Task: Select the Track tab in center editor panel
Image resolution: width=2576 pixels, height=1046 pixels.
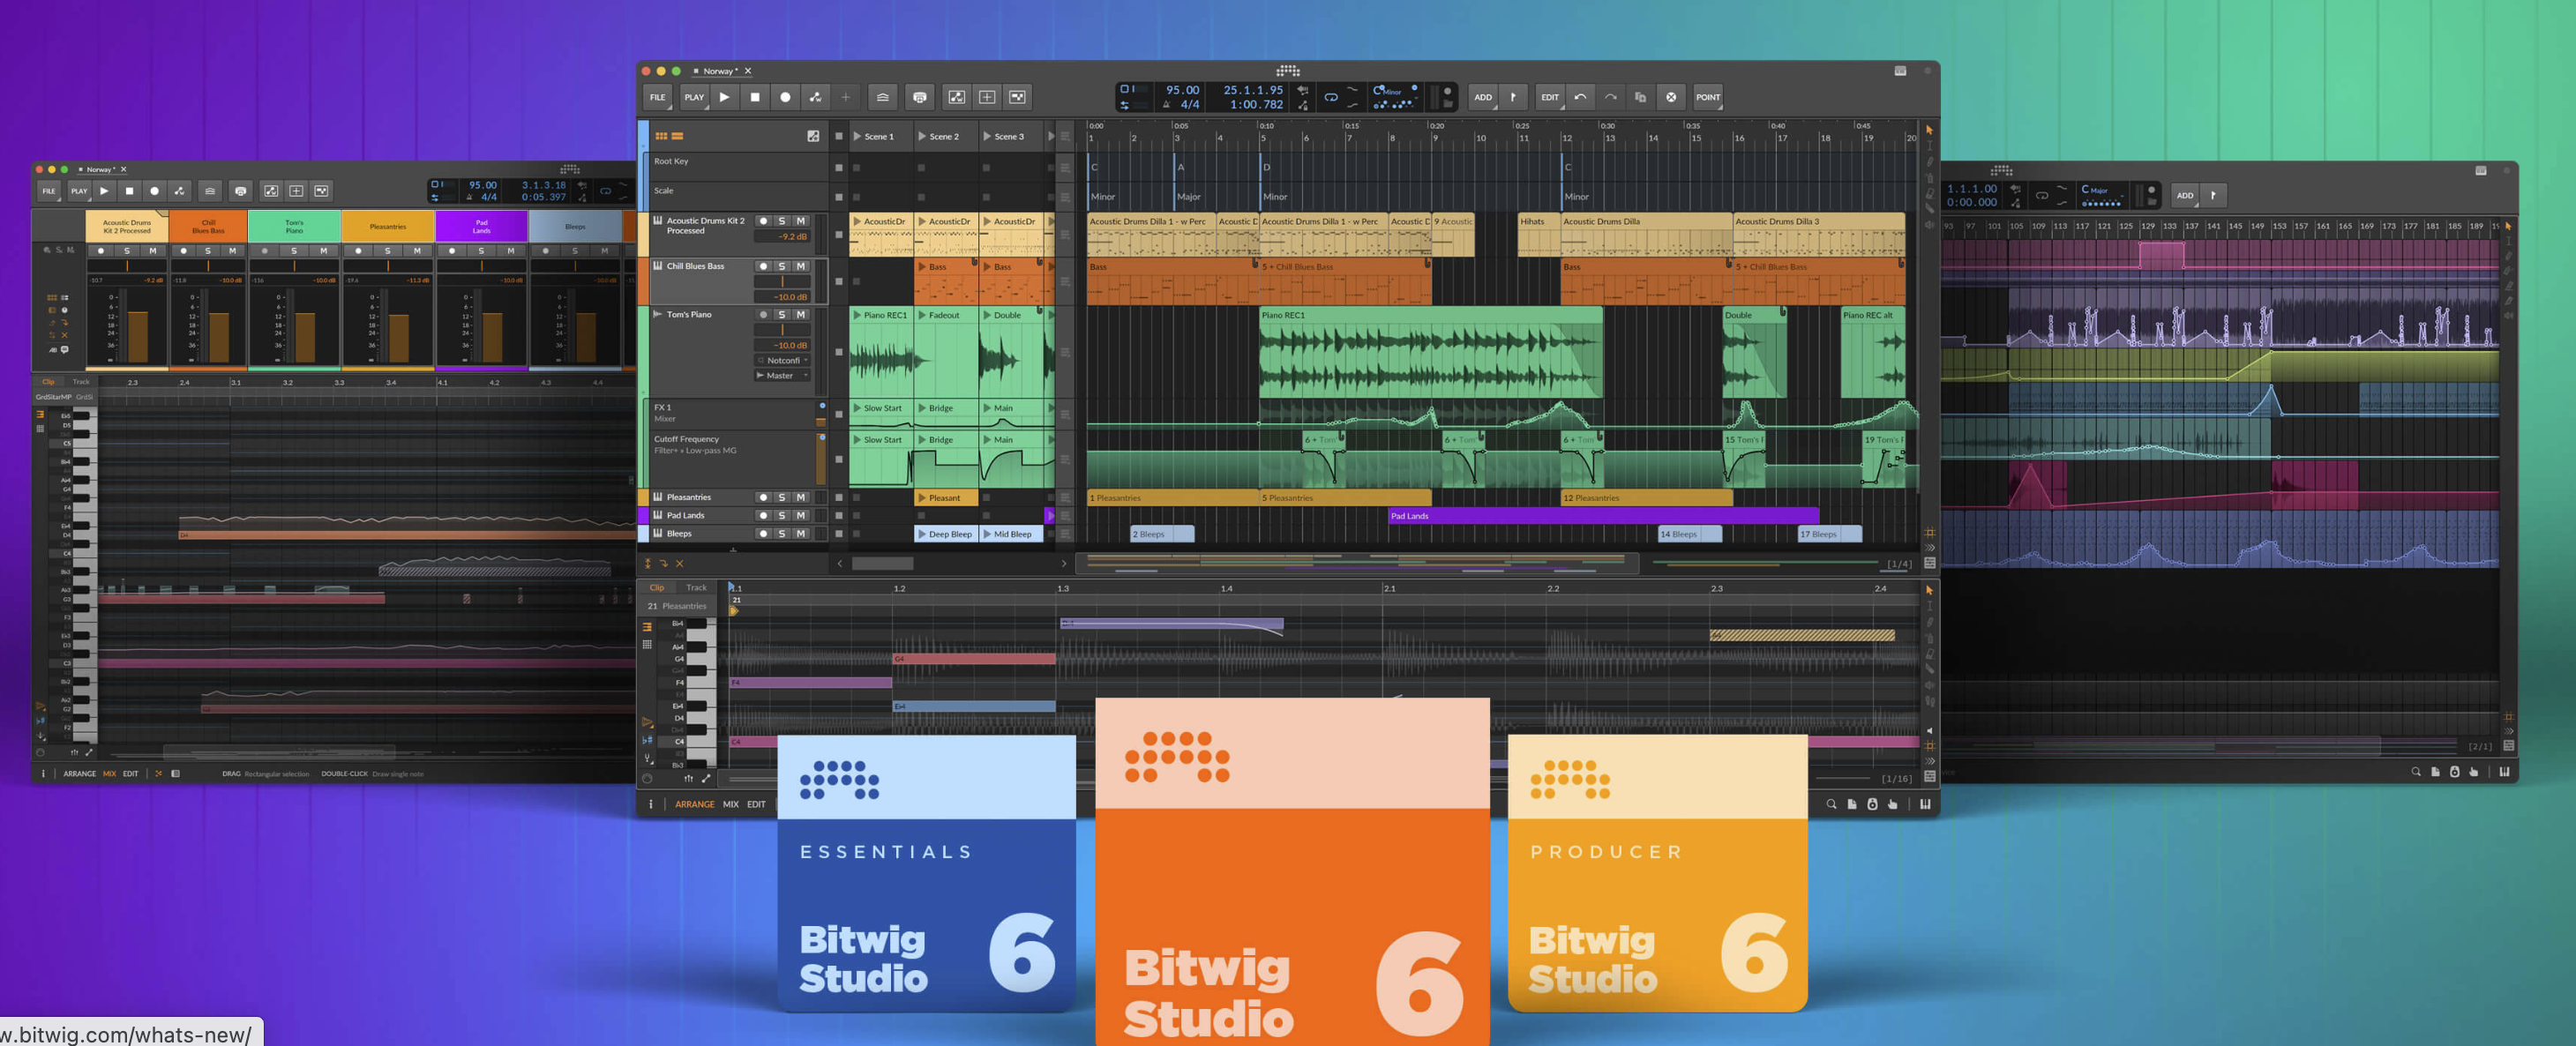Action: [696, 588]
